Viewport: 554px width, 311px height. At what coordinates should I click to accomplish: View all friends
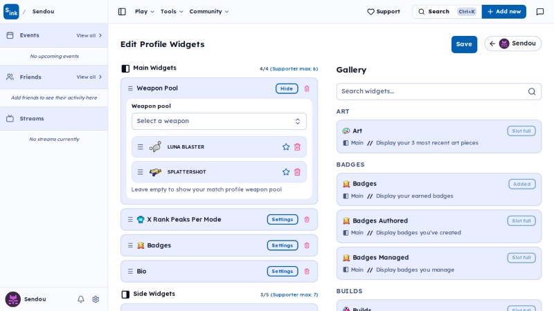(x=89, y=77)
